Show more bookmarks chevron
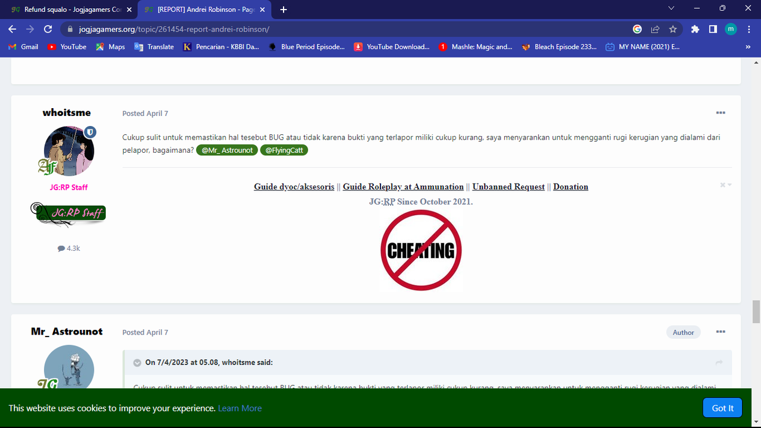Screen dimensions: 761x428 click(748, 47)
